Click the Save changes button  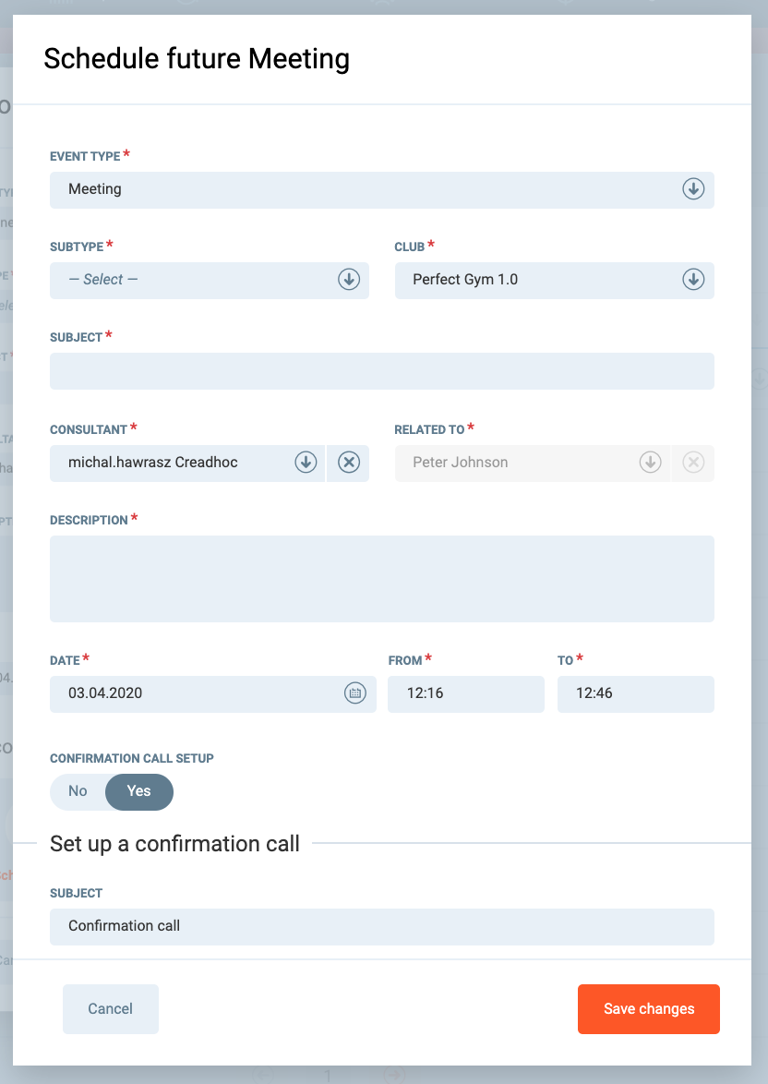coord(648,1009)
